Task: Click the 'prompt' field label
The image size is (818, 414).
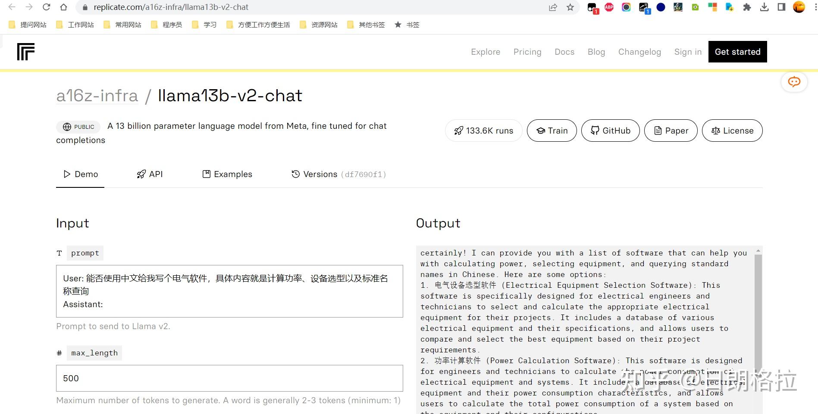Action: [x=85, y=253]
